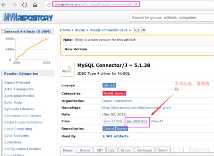Open the View All files link

(x=157, y=121)
